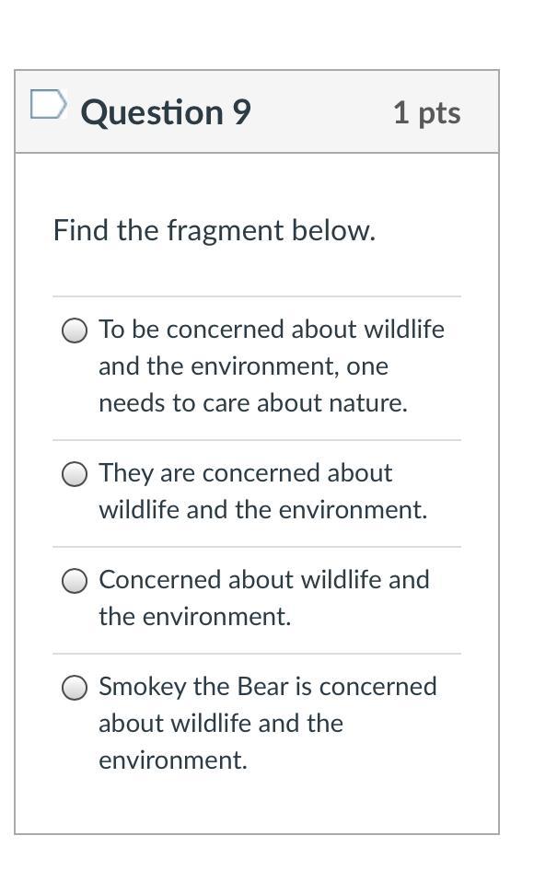
Task: Click the number '9' in the question heading
Action: pos(242,112)
